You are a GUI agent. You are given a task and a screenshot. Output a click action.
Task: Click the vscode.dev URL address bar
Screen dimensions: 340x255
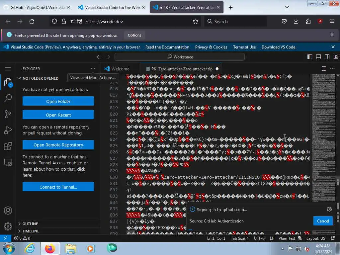[x=125, y=22]
